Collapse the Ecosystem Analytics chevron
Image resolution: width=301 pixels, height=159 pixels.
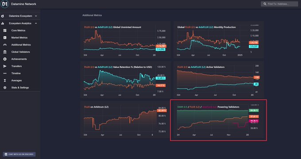click(x=36, y=23)
